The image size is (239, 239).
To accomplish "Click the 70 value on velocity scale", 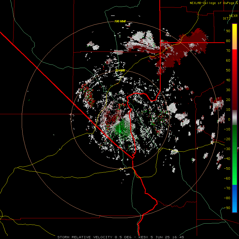I will 228,51.
